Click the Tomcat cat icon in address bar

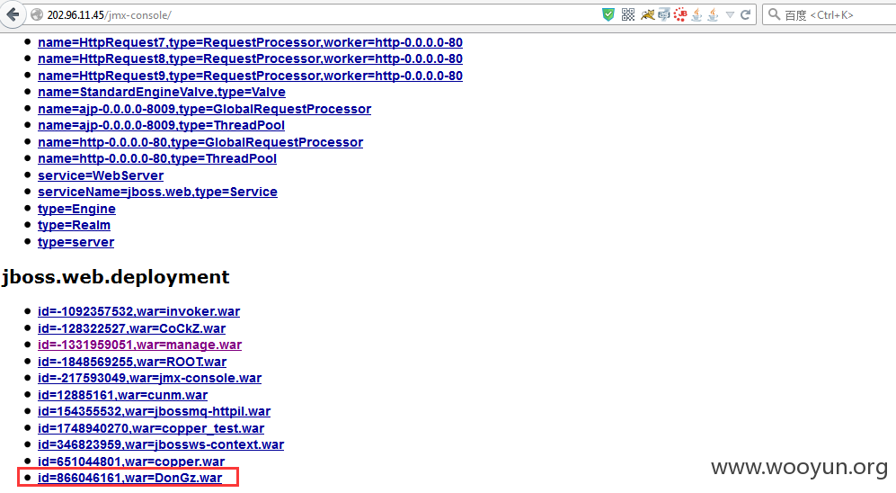[x=647, y=15]
